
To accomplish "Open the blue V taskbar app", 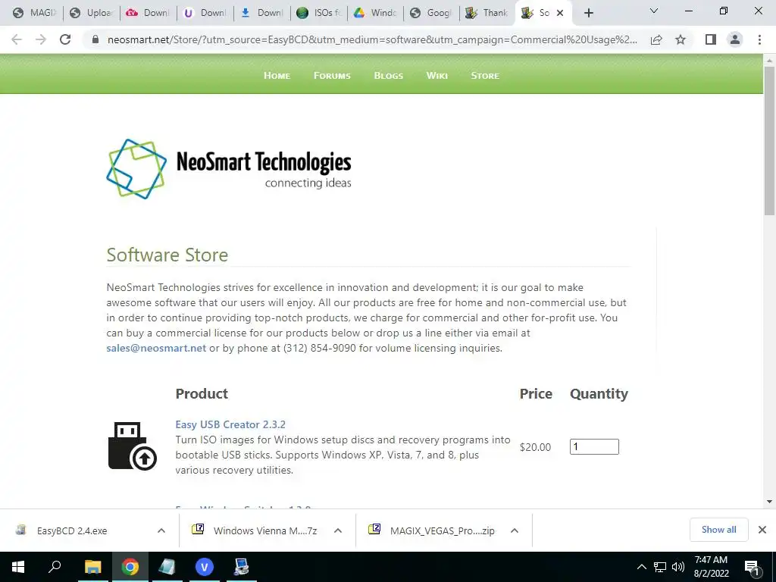I will click(205, 567).
